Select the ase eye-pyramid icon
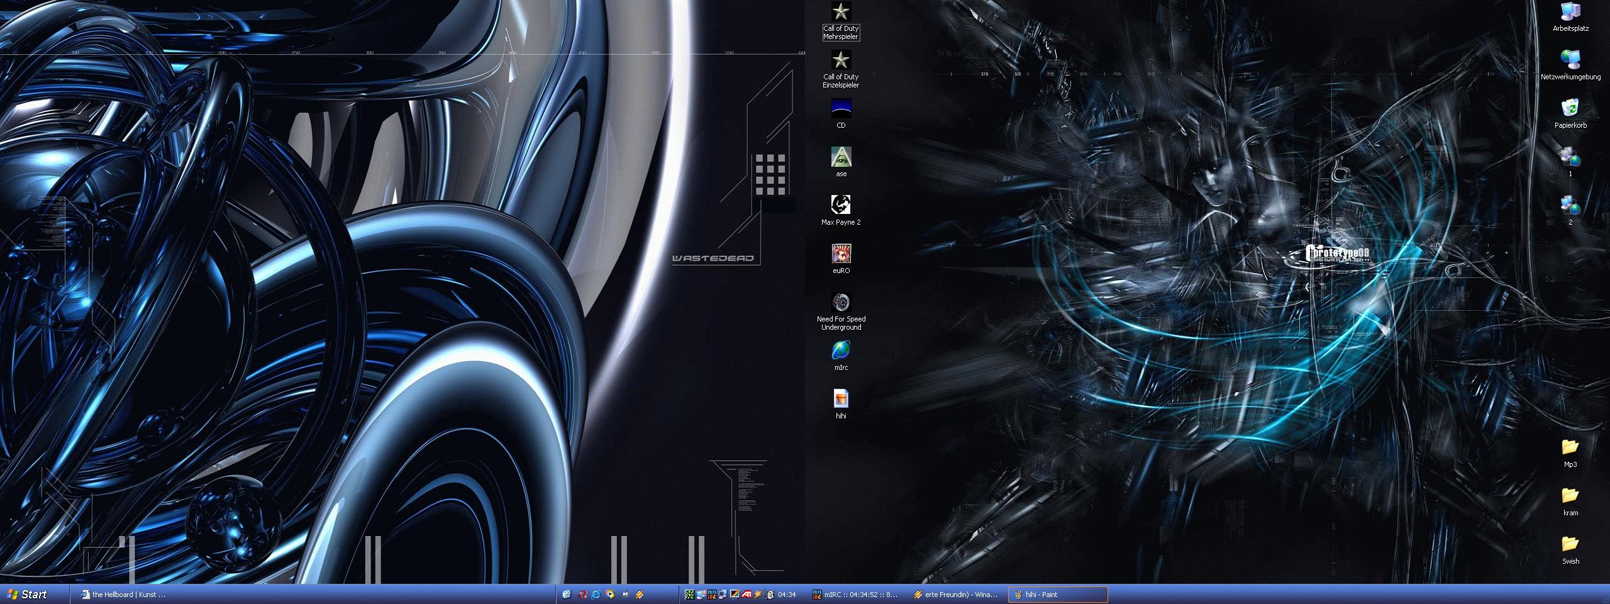Viewport: 1610px width, 604px height. (841, 157)
